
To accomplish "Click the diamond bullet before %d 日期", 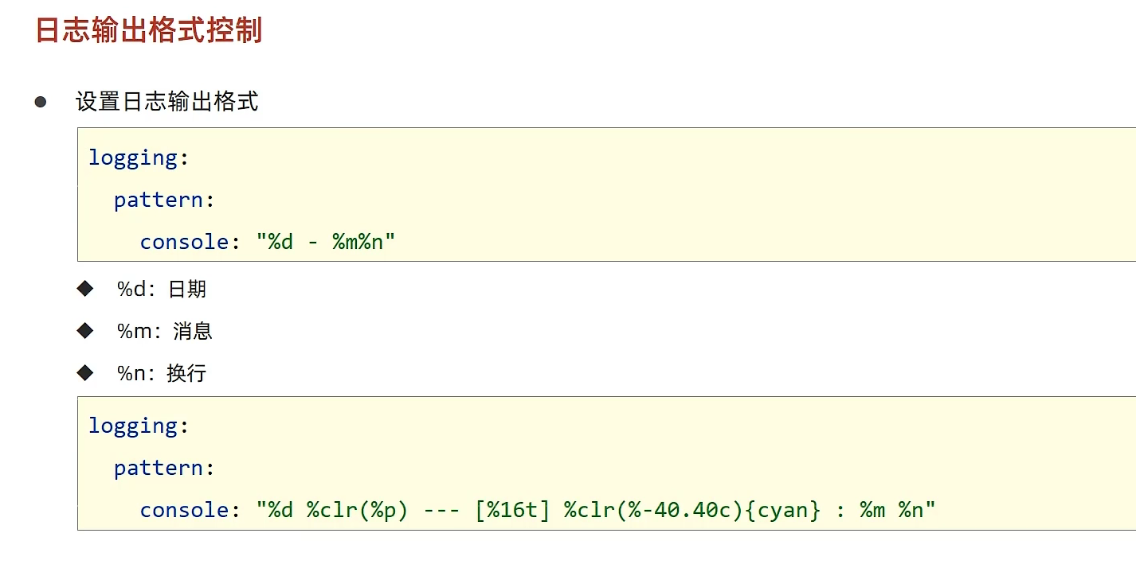I will 85,288.
